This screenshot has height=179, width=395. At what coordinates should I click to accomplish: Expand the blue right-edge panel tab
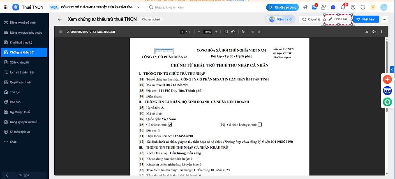pos(392,69)
